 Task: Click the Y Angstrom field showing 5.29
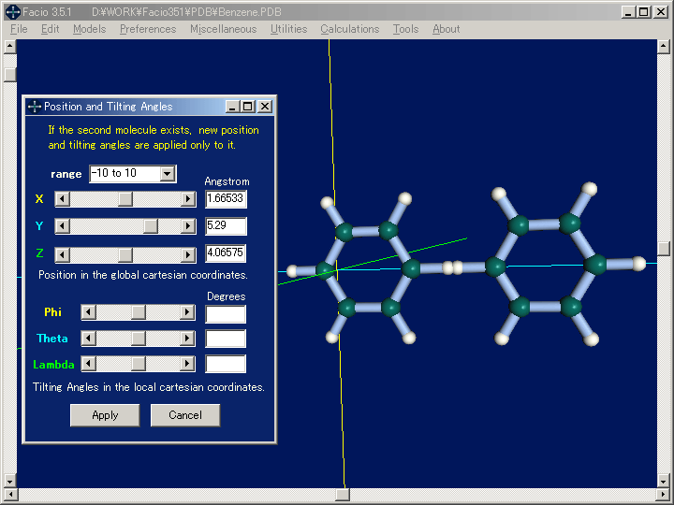point(226,226)
